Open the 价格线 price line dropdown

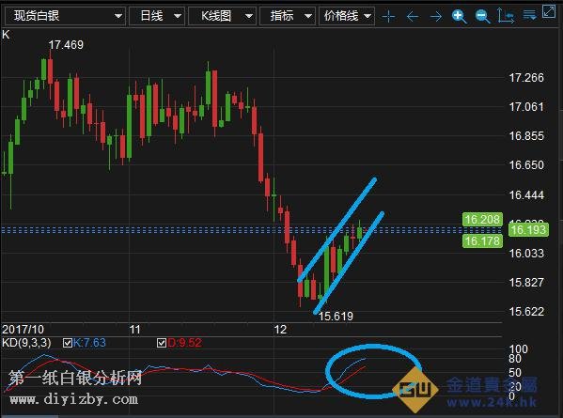[x=347, y=16]
